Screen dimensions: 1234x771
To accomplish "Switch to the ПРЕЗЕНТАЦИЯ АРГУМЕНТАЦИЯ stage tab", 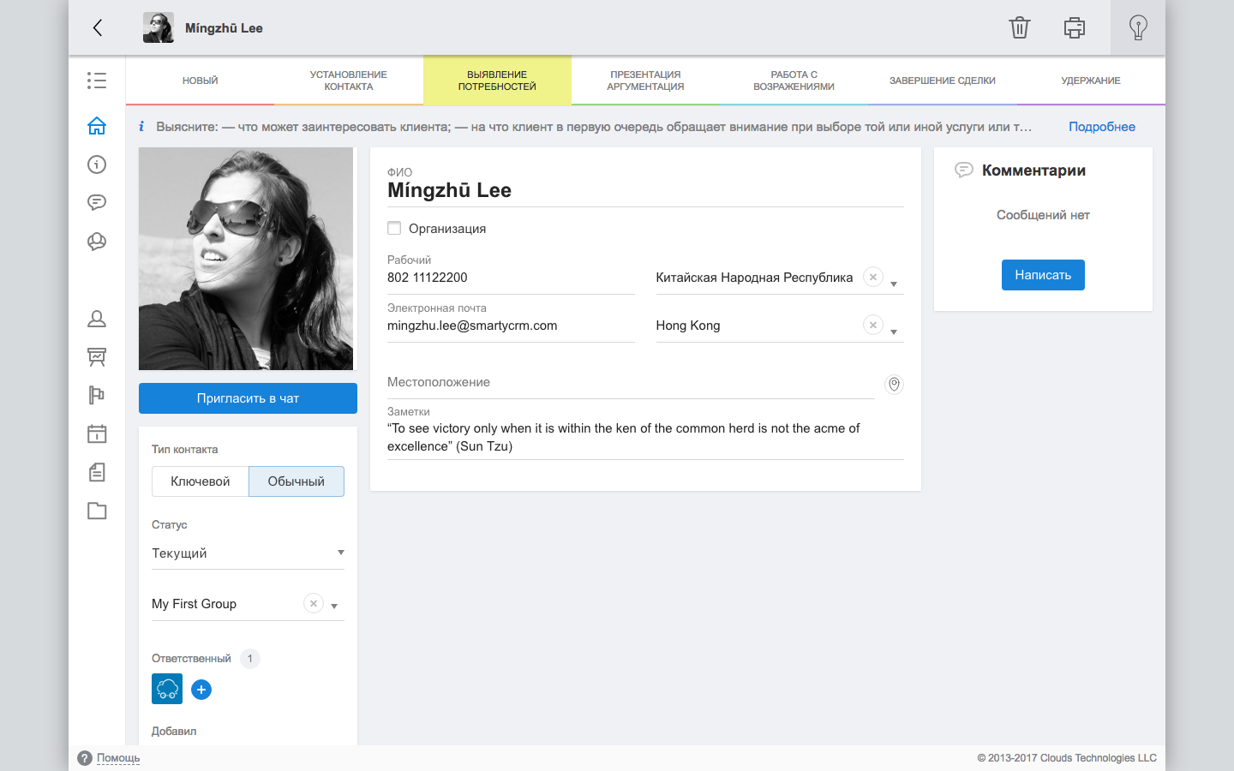I will (644, 80).
